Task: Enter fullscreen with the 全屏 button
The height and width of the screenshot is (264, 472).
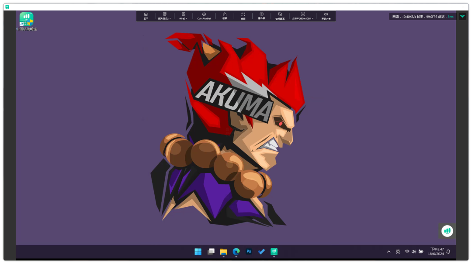Action: coord(243,16)
